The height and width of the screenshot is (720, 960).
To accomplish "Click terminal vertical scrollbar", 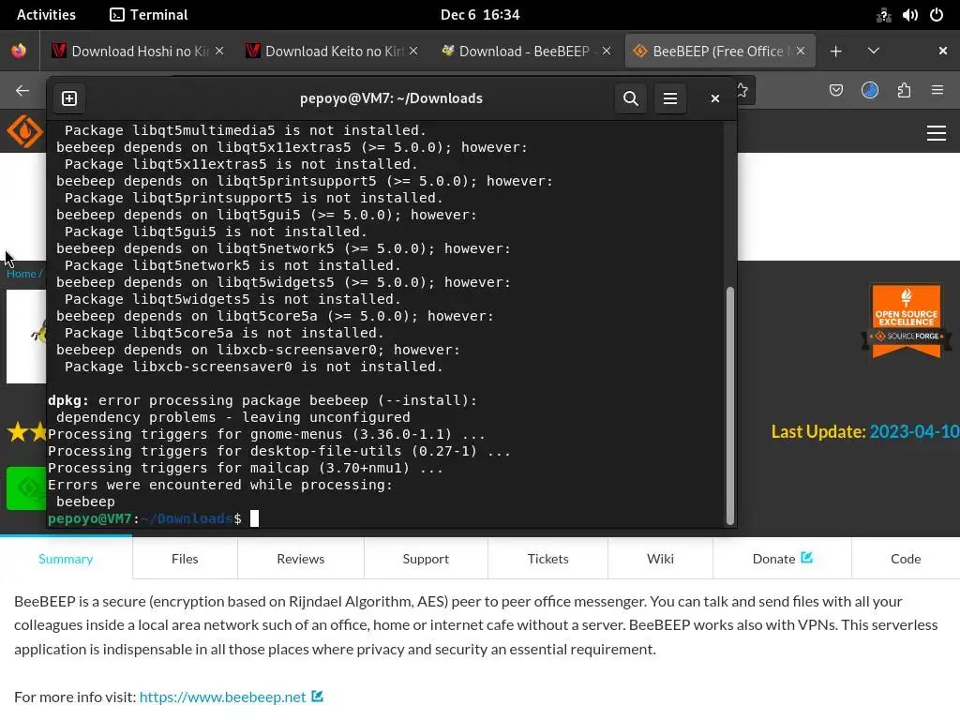I will [729, 405].
